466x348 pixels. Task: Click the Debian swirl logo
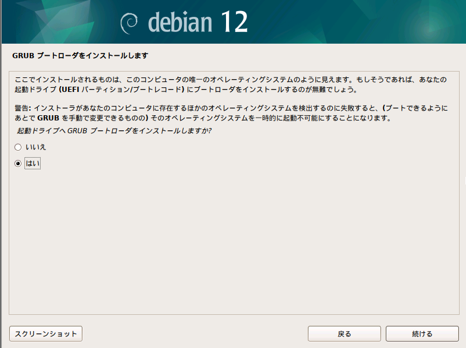click(x=129, y=23)
